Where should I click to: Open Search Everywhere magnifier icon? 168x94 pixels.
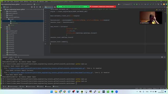pyautogui.click(x=161, y=4)
